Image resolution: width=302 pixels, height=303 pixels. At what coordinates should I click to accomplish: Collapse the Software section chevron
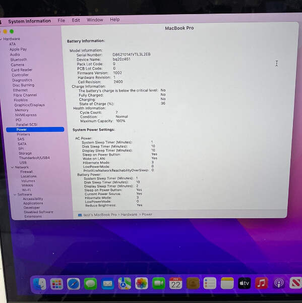[15, 194]
